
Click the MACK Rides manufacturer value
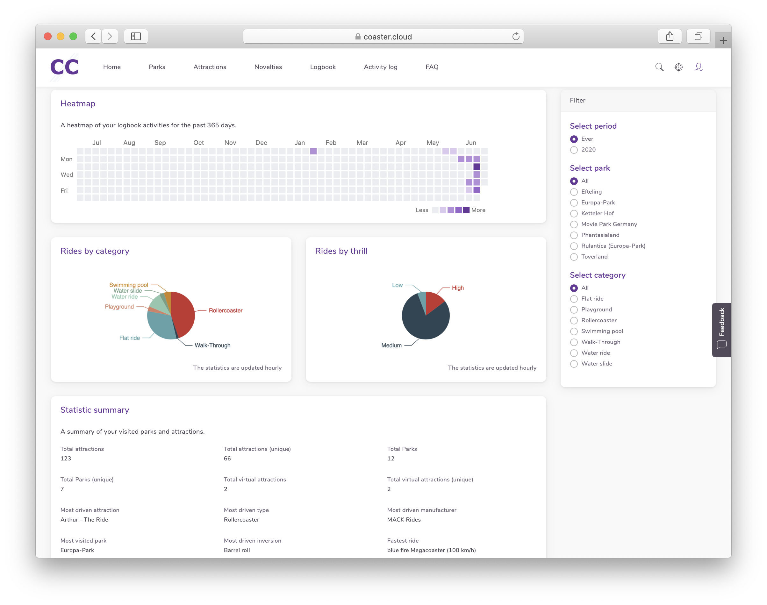(404, 520)
